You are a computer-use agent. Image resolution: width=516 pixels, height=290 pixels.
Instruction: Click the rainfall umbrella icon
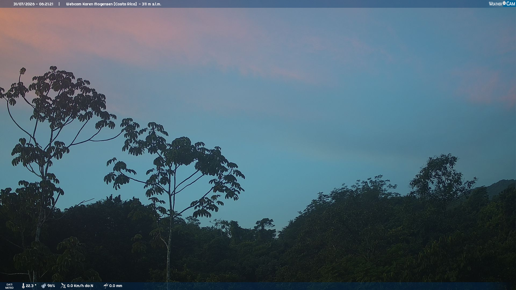click(x=106, y=286)
